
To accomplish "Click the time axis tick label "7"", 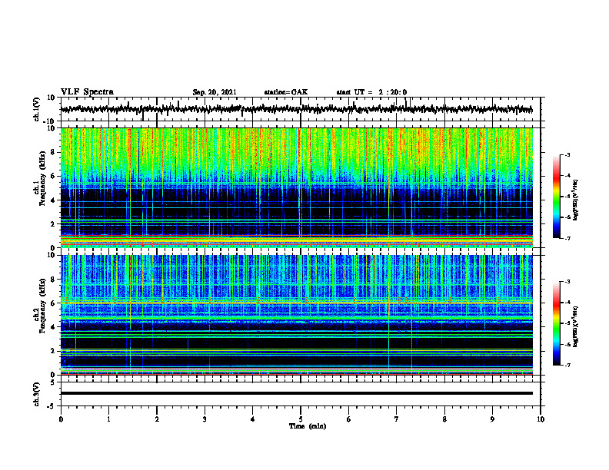I will [397, 419].
